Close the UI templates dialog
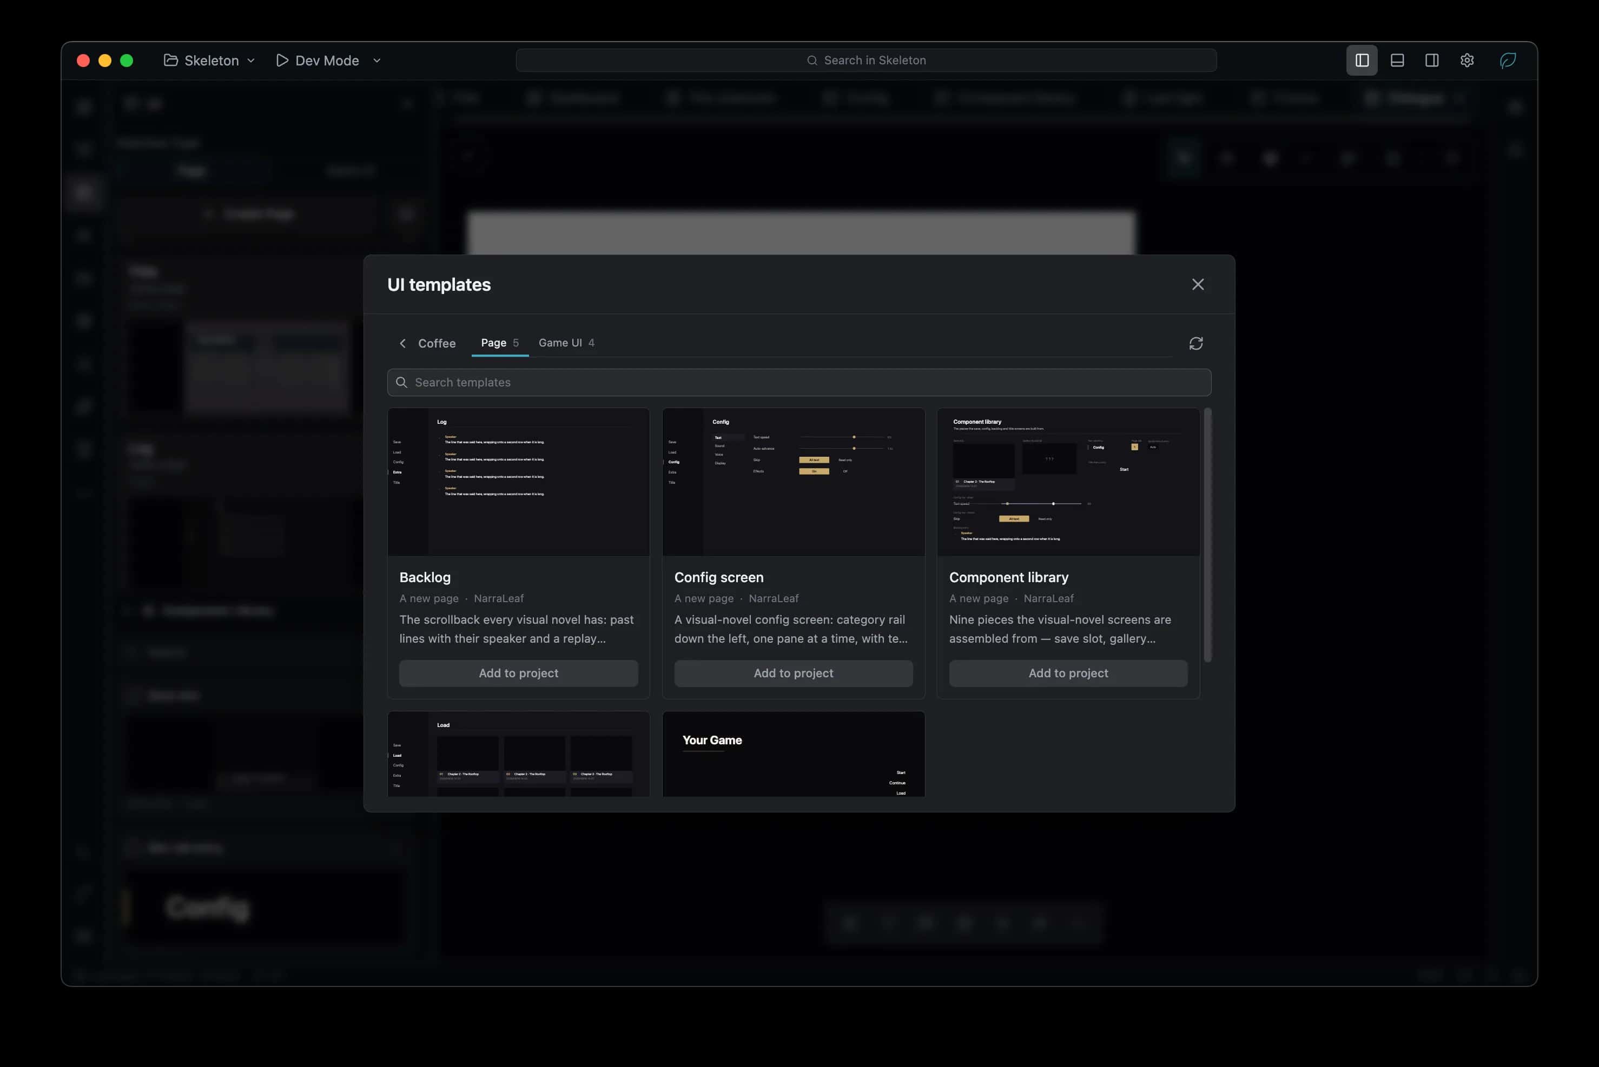This screenshot has width=1599, height=1067. 1198,284
